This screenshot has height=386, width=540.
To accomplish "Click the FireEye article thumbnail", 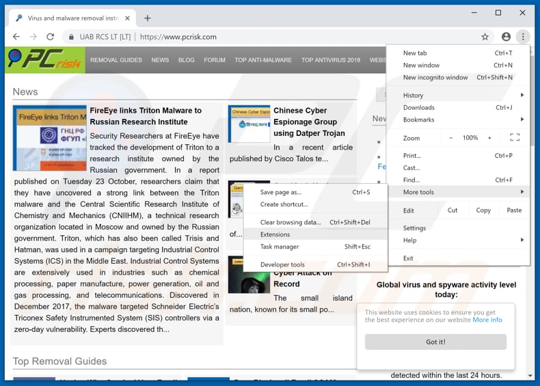I will coord(50,138).
